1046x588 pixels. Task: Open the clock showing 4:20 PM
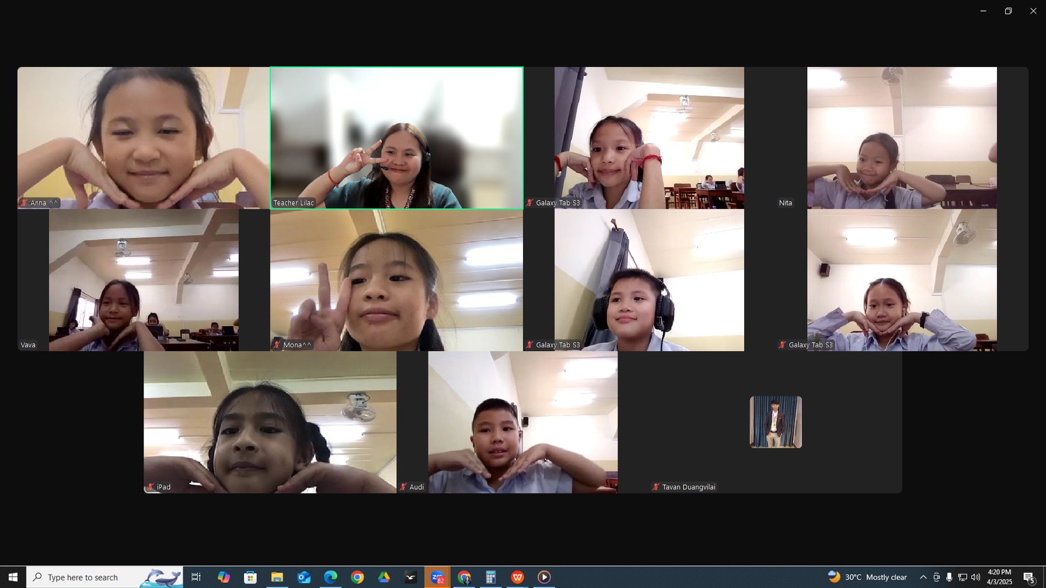click(999, 577)
